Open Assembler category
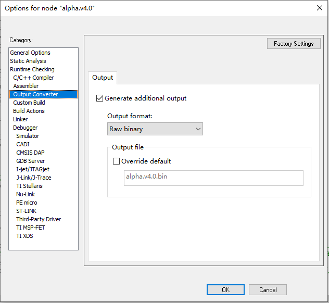 coord(26,86)
